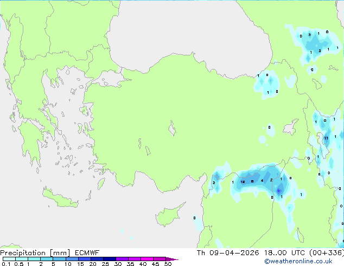The image size is (344, 266).
Task: Click the 1–2 mm legend color swatch
Action: coord(34,259)
